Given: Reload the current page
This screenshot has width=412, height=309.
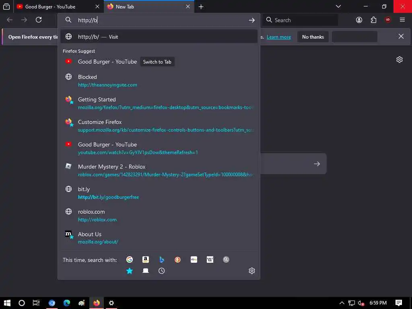Looking at the screenshot, I should 39,20.
